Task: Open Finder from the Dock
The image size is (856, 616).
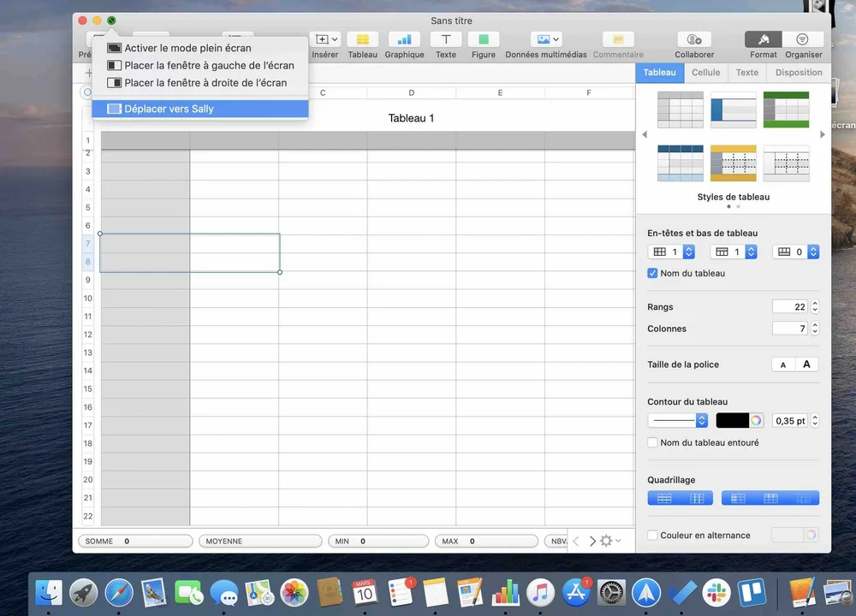Action: click(49, 593)
